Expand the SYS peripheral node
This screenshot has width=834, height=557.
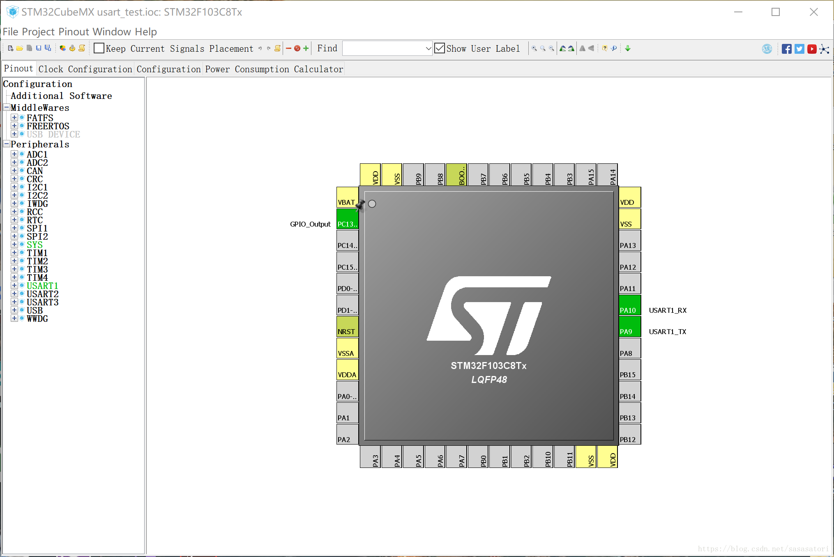point(14,245)
